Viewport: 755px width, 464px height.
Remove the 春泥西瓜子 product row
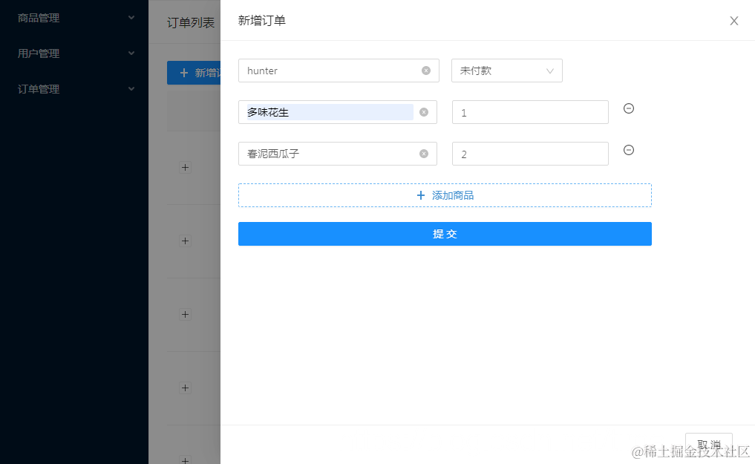[x=628, y=150]
